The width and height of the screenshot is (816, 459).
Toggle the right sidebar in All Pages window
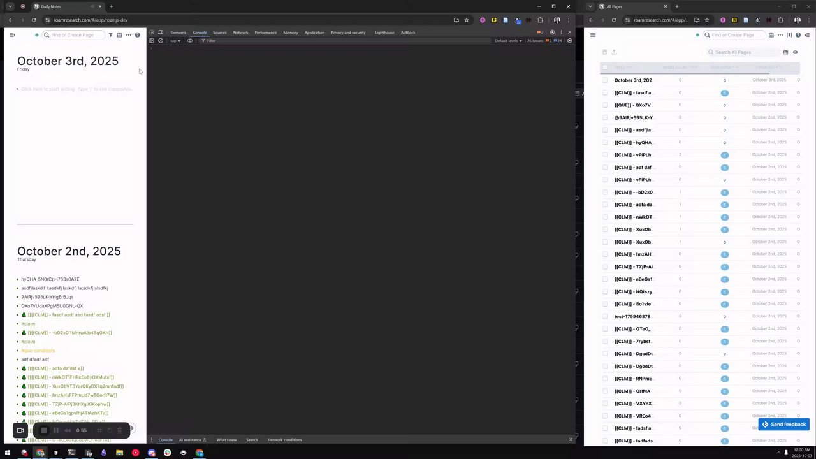coord(808,35)
